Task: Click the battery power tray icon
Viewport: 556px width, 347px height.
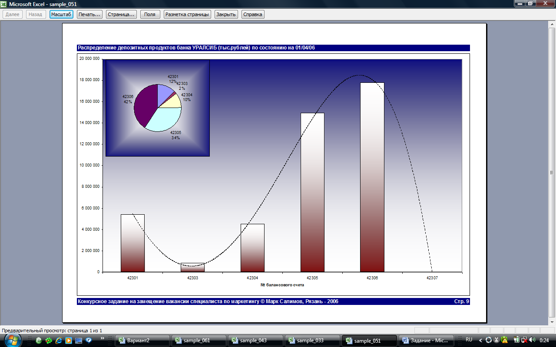Action: (x=516, y=340)
